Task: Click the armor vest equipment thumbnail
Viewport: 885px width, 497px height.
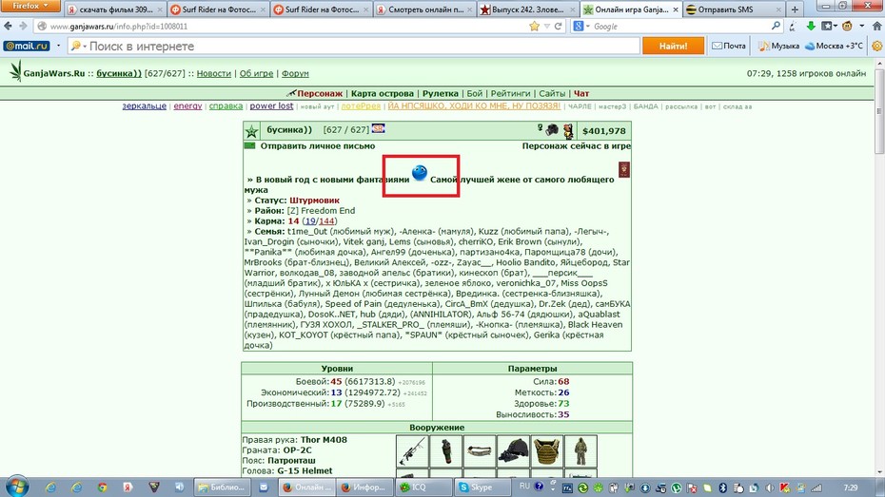Action: [x=547, y=451]
